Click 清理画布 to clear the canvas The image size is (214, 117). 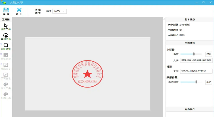(x=38, y=11)
